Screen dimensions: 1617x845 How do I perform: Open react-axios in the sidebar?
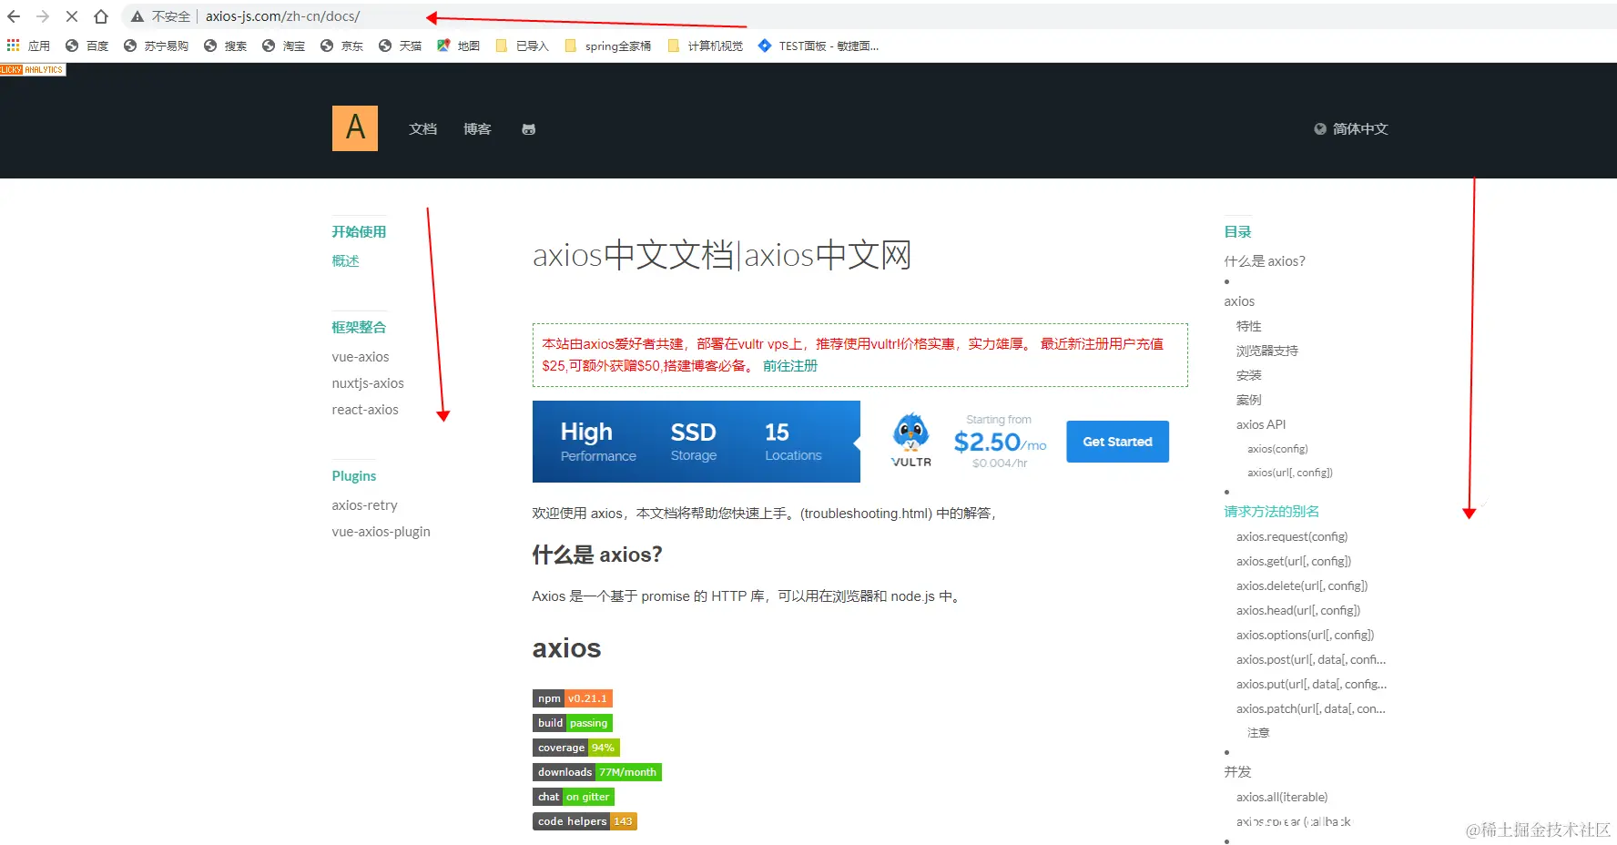pyautogui.click(x=365, y=410)
